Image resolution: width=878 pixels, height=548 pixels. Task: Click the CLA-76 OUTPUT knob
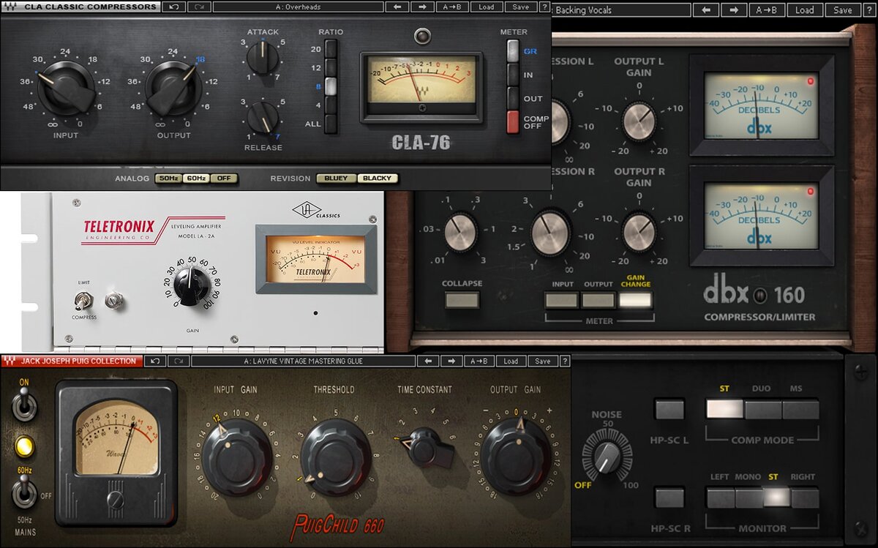tap(173, 88)
